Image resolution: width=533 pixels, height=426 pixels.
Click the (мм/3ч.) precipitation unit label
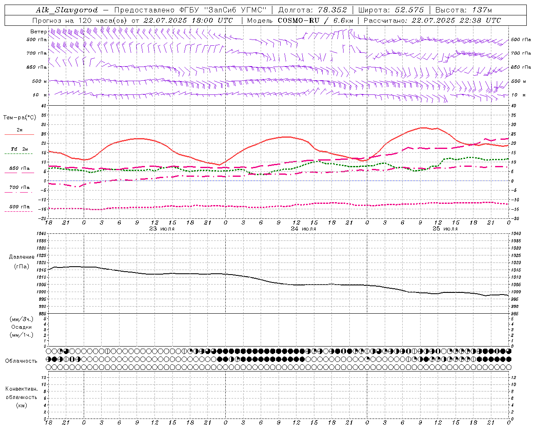click(x=21, y=319)
